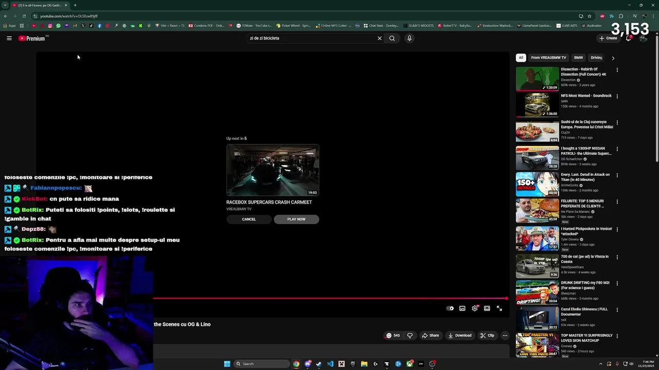Open the Facebook bookmark icon
Screen dimensions: 659x370
click(x=99, y=26)
